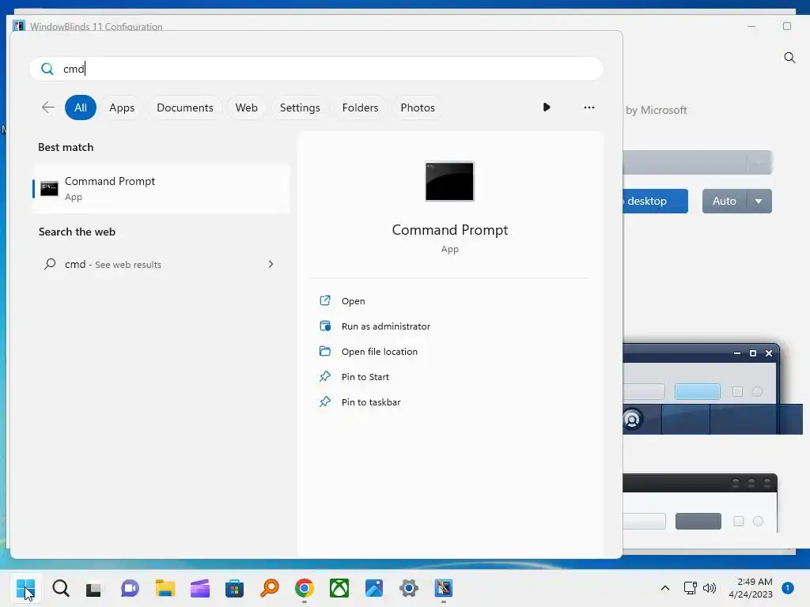
Task: Open the Microsoft Store taskbar icon
Action: [234, 588]
